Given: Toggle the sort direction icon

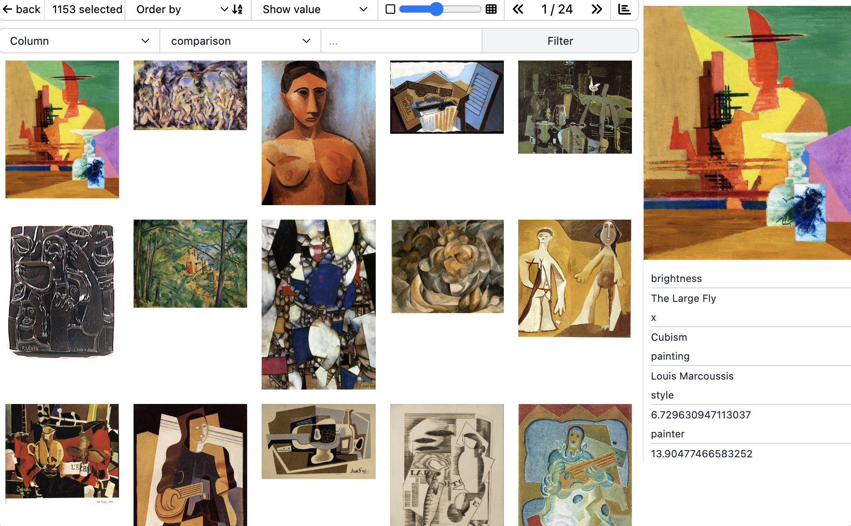Looking at the screenshot, I should coord(238,9).
